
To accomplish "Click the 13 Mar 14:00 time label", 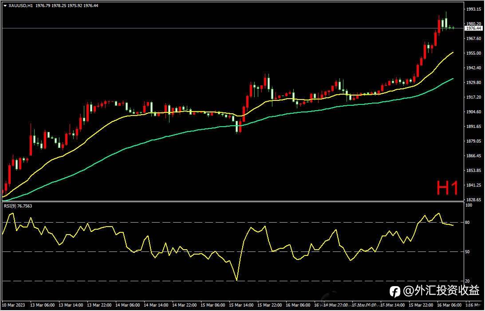I will point(72,305).
